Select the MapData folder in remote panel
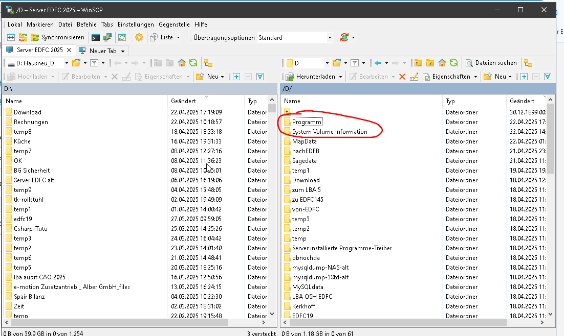This screenshot has height=336, width=564. click(304, 141)
